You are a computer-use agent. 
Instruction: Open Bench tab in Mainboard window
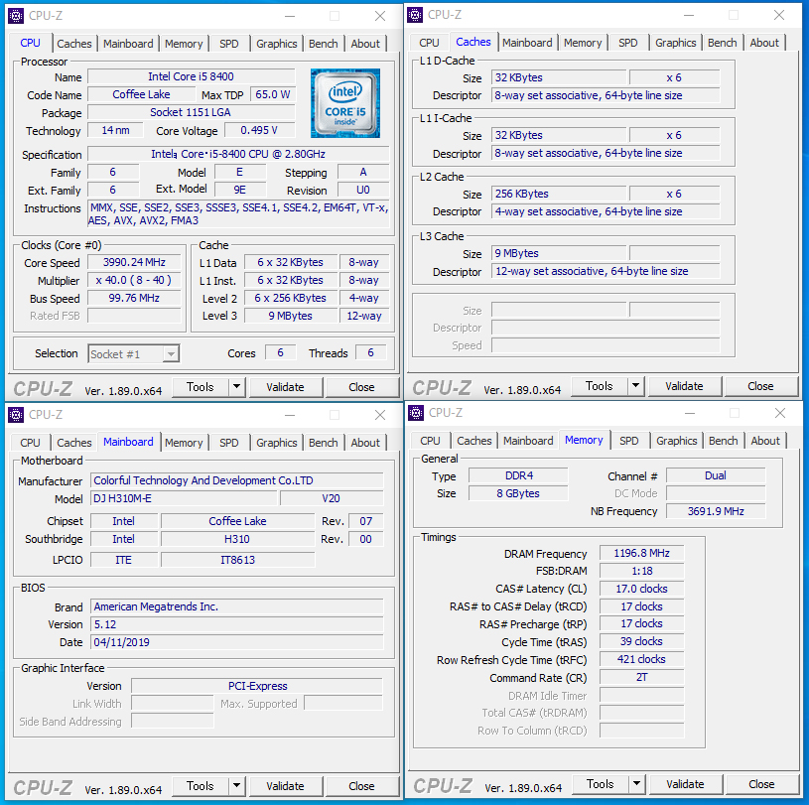click(324, 443)
